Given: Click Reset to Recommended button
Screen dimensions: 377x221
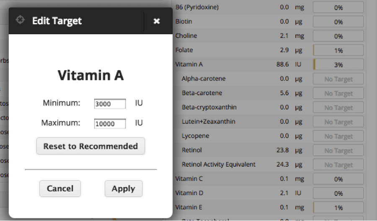Looking at the screenshot, I should pyautogui.click(x=90, y=146).
